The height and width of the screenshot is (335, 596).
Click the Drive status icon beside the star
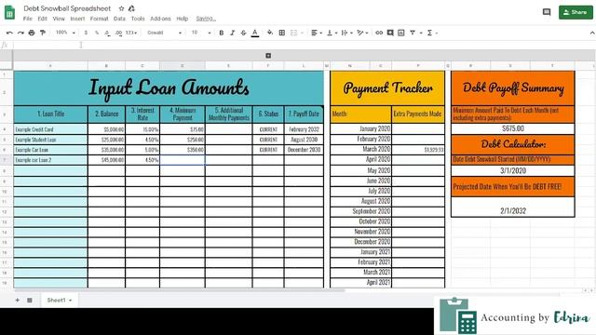(x=131, y=8)
